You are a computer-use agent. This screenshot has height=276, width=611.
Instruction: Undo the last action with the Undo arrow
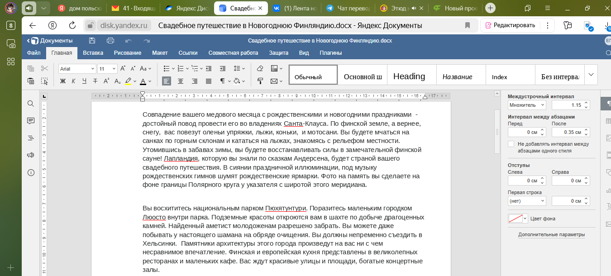tap(128, 40)
